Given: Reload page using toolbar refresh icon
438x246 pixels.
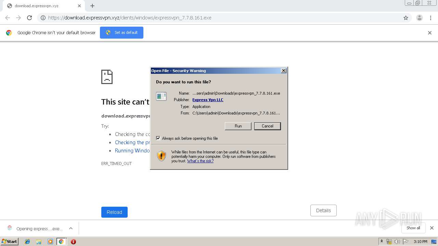Looking at the screenshot, I should (x=29, y=18).
